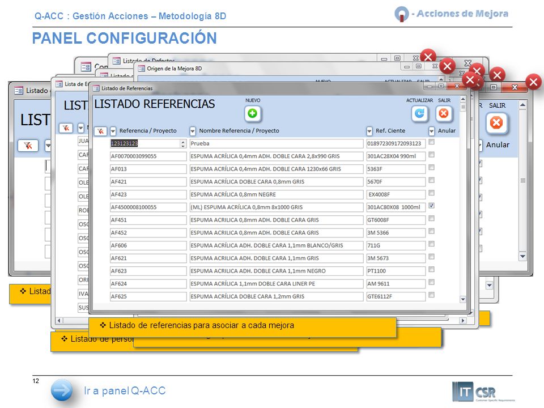The width and height of the screenshot is (544, 408).
Task: Click Ref. Ciente field GTE6112F
Action: (x=396, y=296)
